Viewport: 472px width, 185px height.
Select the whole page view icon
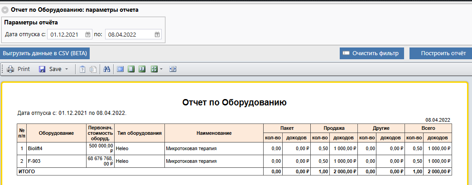[131, 69]
